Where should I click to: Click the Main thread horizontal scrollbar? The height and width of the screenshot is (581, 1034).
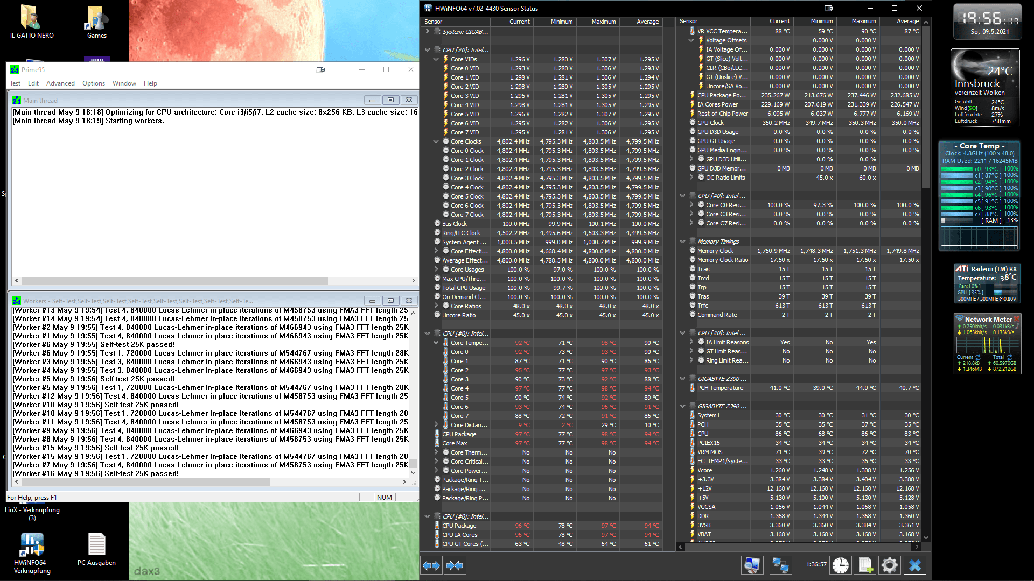click(x=215, y=280)
